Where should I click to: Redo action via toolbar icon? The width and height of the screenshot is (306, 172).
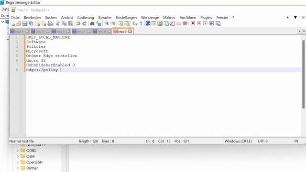(x=85, y=24)
